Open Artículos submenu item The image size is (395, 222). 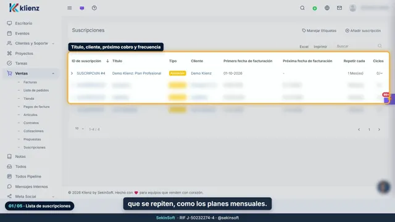[30, 115]
